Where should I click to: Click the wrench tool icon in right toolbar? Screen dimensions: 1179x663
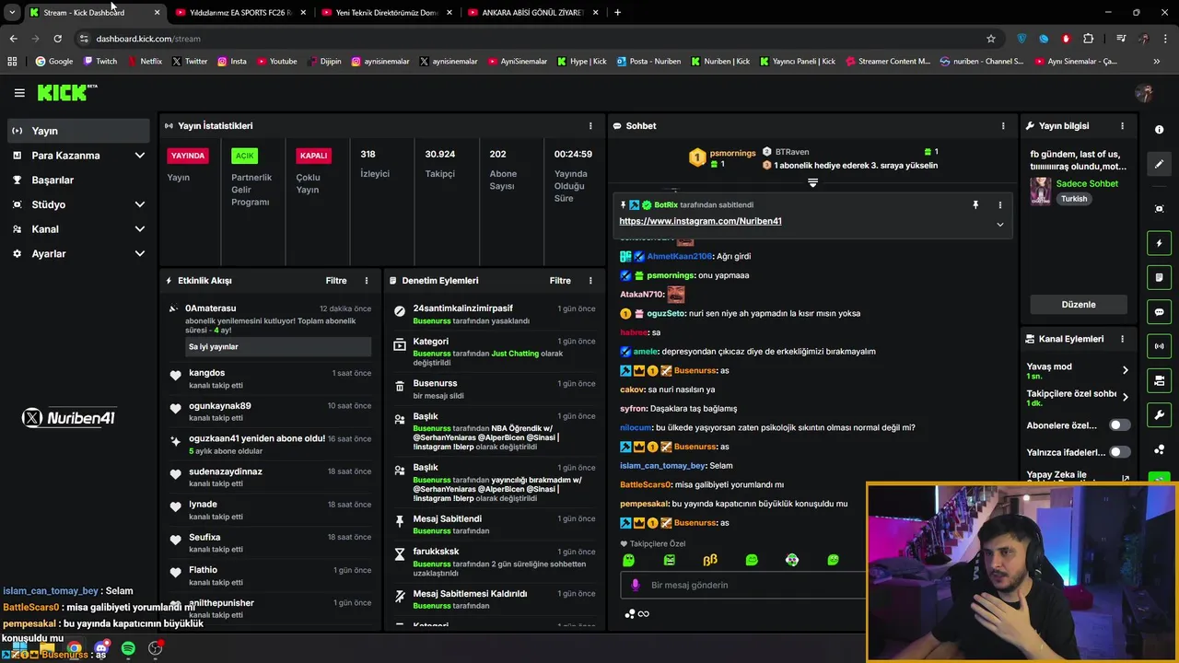(1160, 414)
